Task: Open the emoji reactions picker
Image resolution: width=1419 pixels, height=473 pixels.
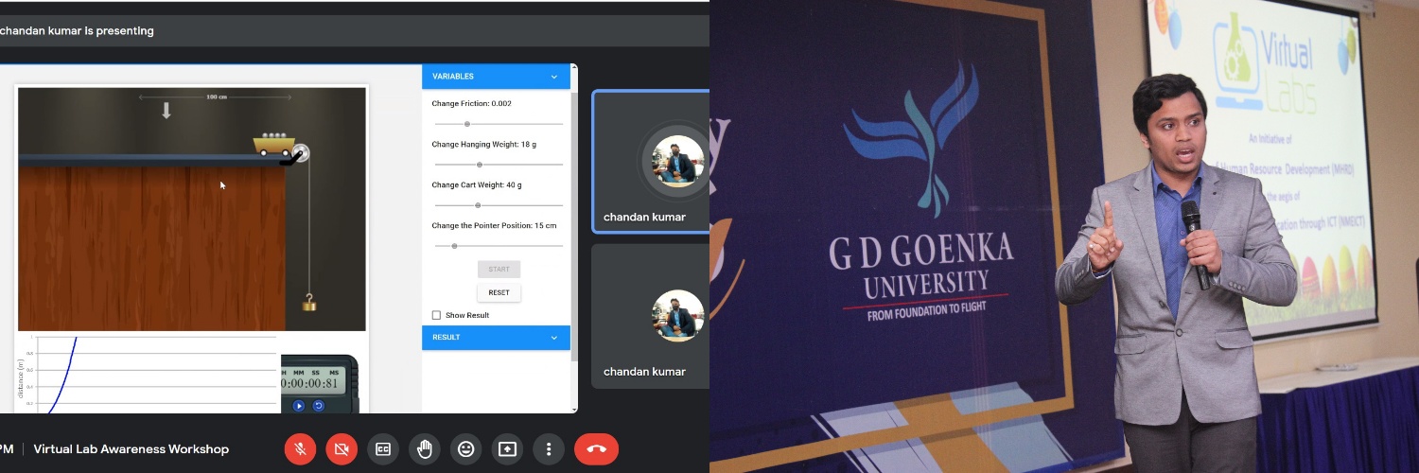Action: [x=465, y=449]
